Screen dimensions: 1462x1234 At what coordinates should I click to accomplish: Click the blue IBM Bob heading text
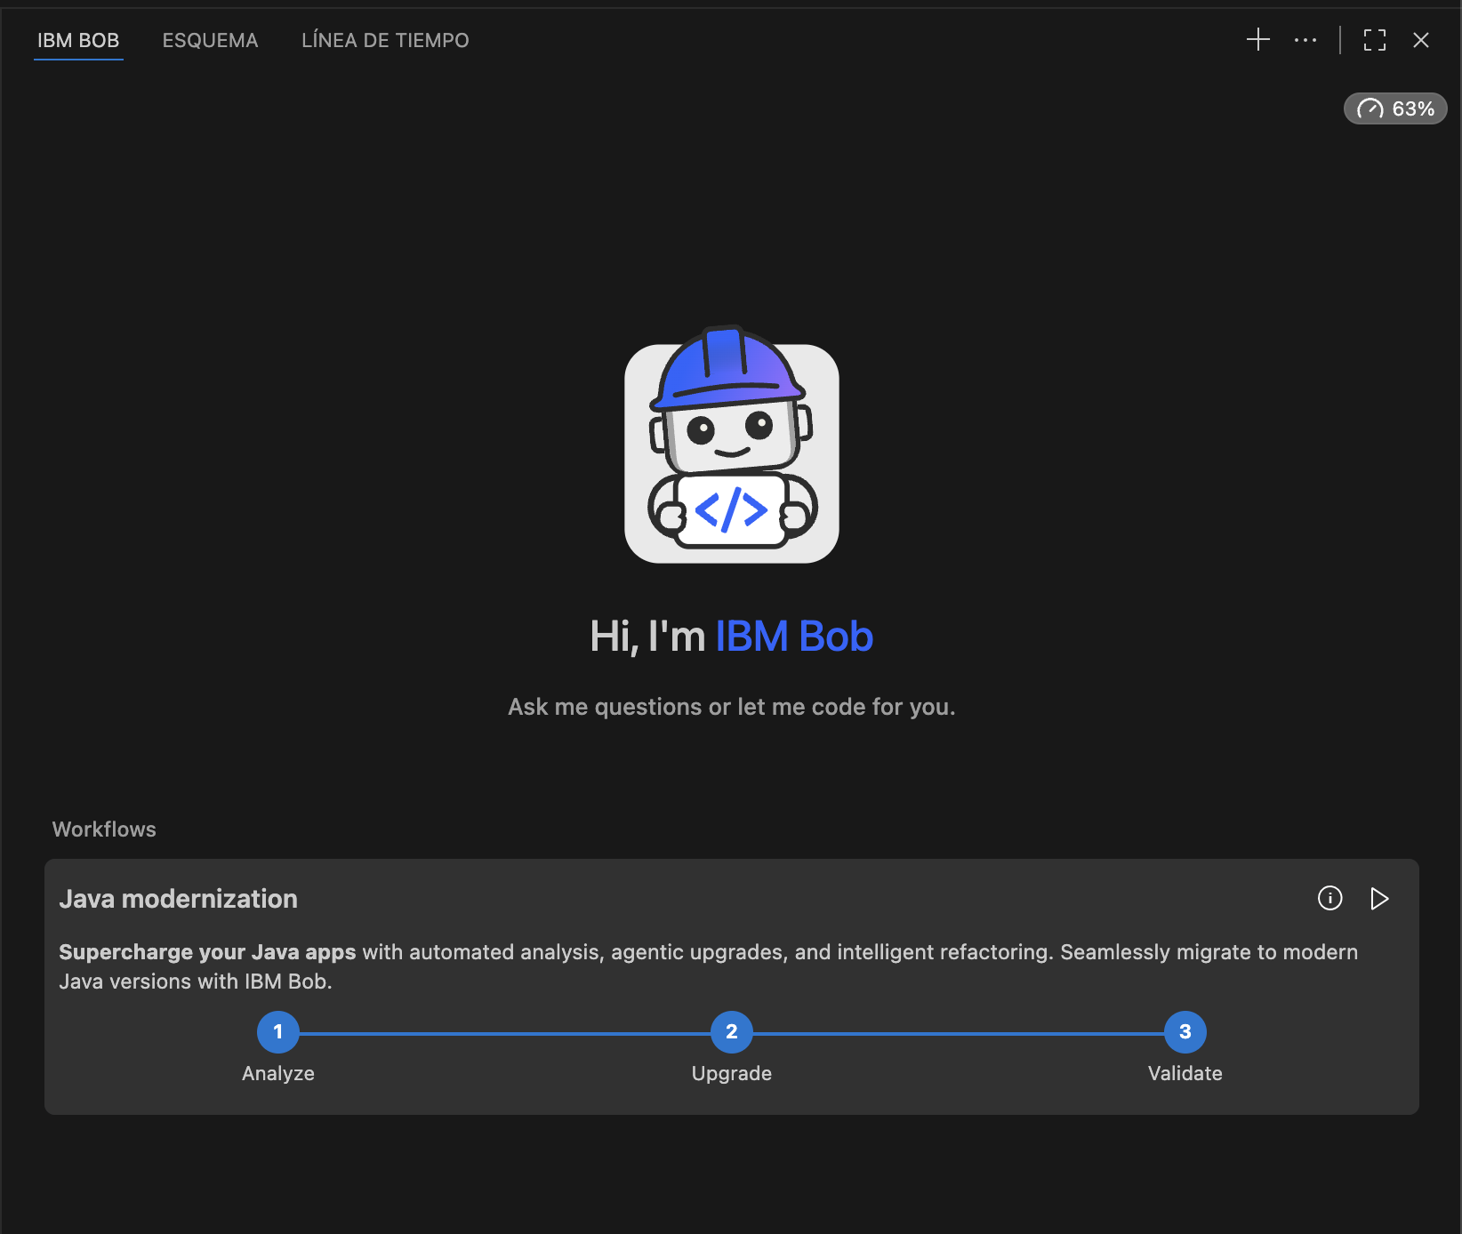(x=793, y=637)
